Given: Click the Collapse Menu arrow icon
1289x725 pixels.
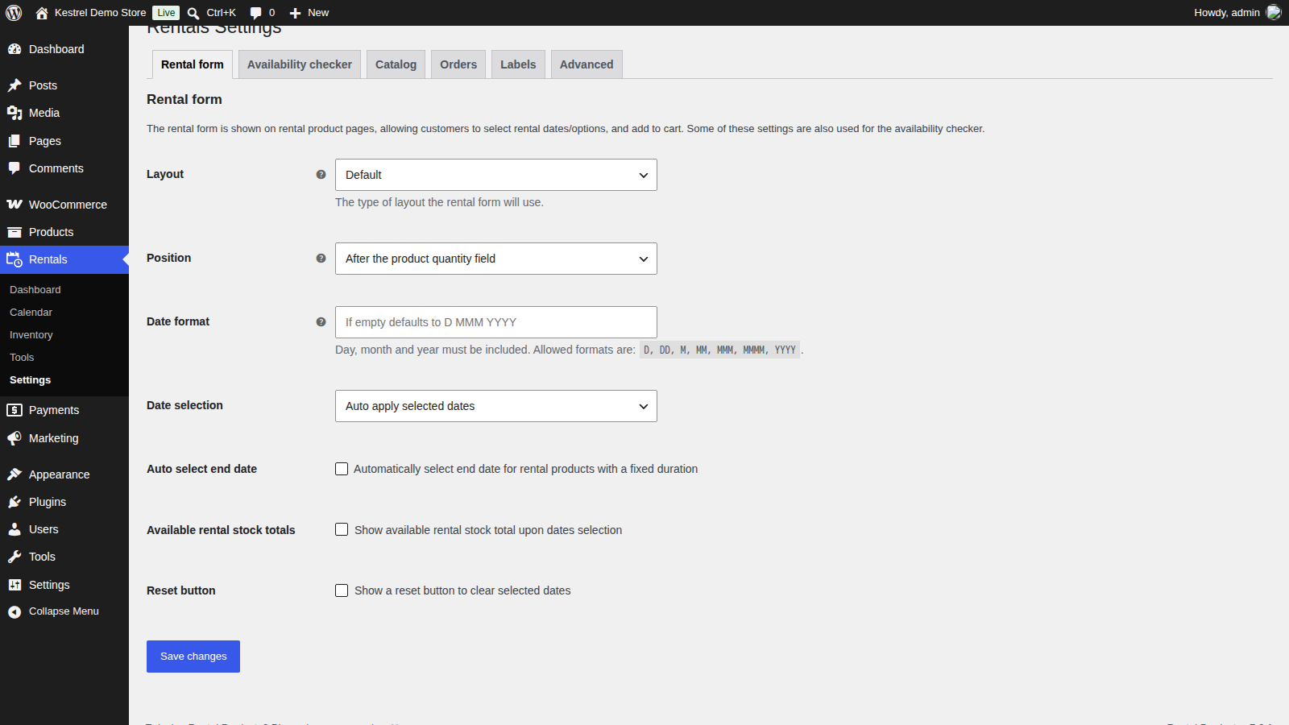Looking at the screenshot, I should point(15,611).
